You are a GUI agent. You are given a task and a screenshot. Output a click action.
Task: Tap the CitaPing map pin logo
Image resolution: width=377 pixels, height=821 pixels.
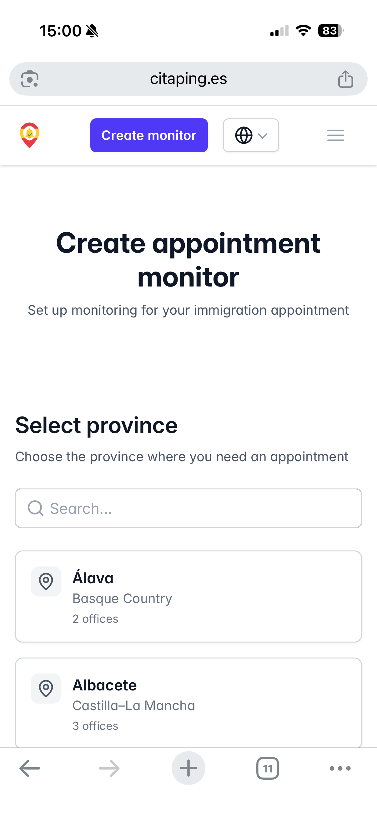click(x=30, y=135)
